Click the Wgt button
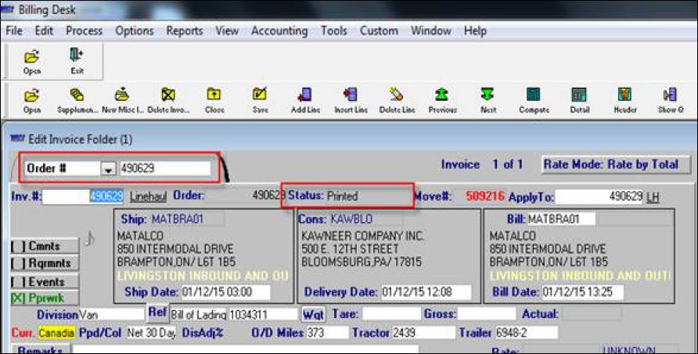Image resolution: width=698 pixels, height=354 pixels. click(314, 314)
